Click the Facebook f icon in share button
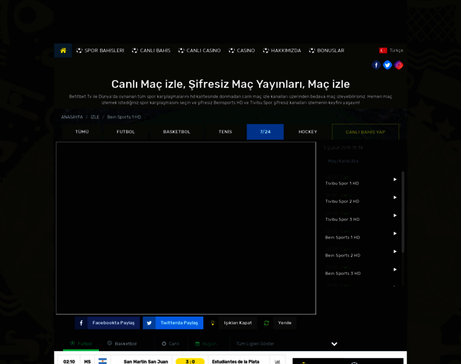Screen dimensions: 461x364 [x=81, y=323]
